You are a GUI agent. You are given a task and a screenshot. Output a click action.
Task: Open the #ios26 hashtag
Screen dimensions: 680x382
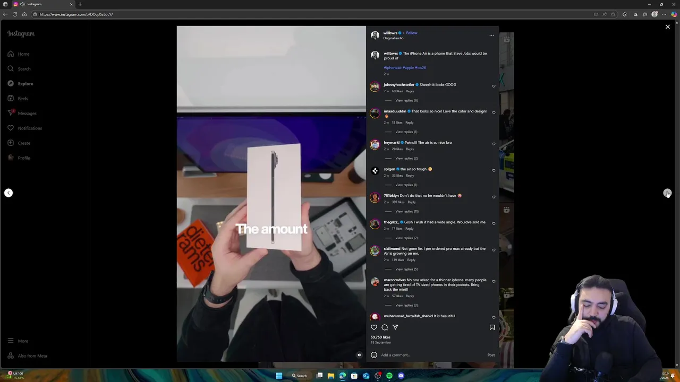pos(420,68)
